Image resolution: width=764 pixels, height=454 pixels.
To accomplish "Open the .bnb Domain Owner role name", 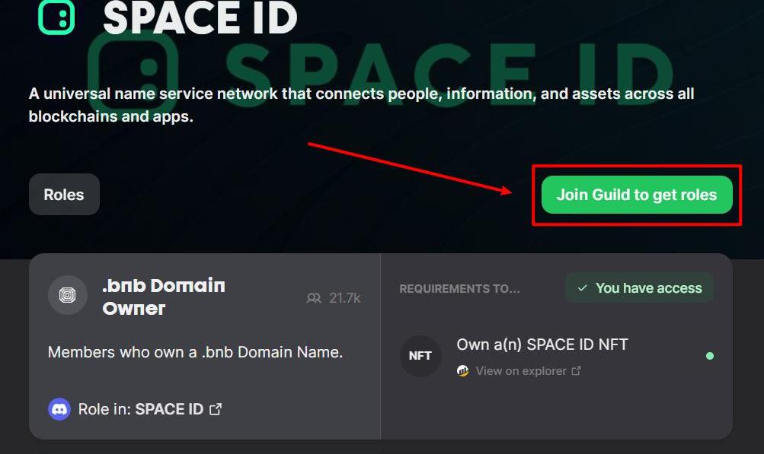I will point(163,297).
